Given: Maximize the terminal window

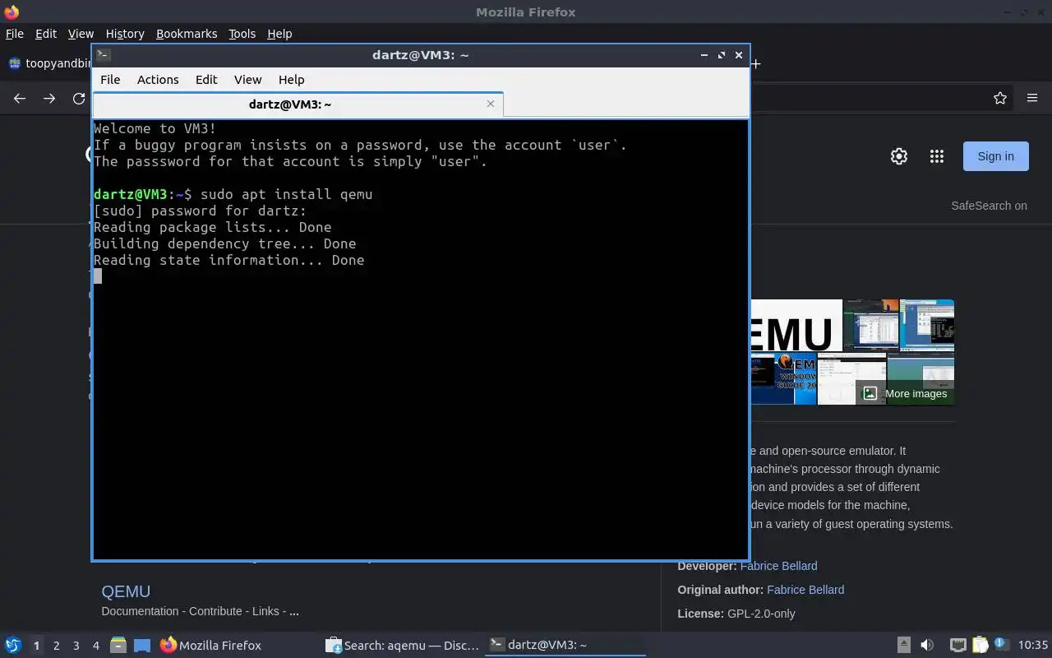Looking at the screenshot, I should click(x=721, y=55).
